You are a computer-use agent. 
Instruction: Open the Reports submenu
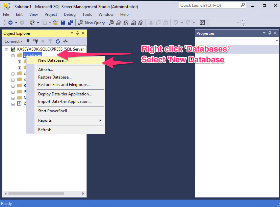[66, 120]
